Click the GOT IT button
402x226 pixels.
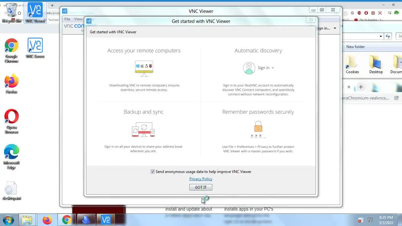pos(201,187)
